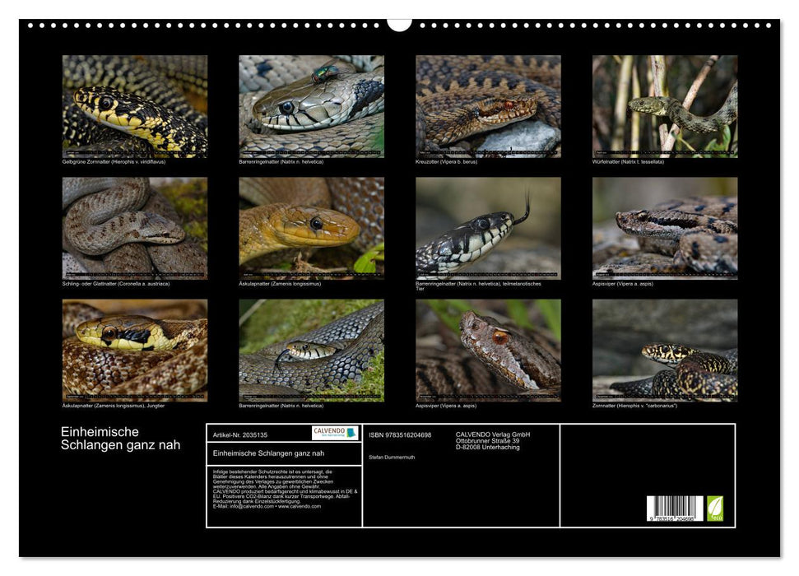Open teilmelanotisches Barrenringelnatter photo with tongue out
Image resolution: width=799 pixels, height=576 pixels.
pyautogui.click(x=488, y=228)
